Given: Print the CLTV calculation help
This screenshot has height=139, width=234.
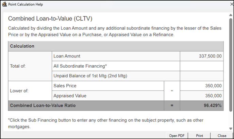Looking at the screenshot, I should tap(199, 136).
